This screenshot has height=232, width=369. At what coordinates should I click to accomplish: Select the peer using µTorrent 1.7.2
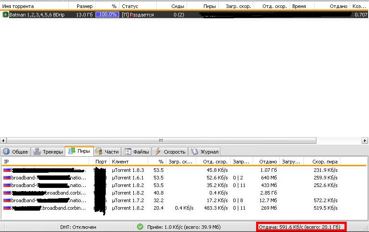(183, 200)
